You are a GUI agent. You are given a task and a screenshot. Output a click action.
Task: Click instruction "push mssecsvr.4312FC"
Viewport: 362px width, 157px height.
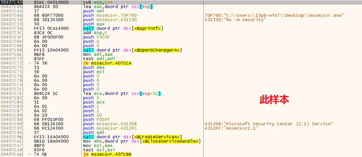pos(110,128)
